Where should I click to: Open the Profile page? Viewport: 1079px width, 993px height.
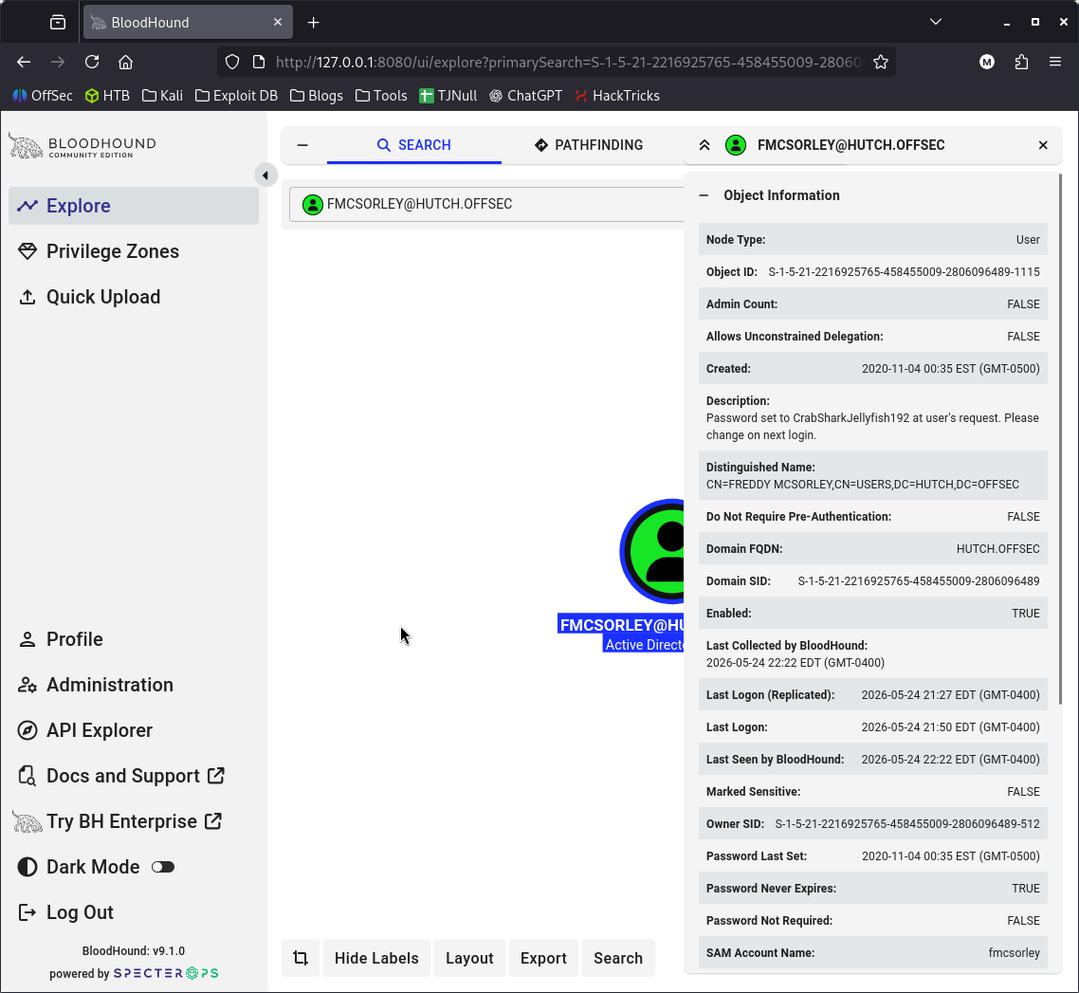[134, 639]
